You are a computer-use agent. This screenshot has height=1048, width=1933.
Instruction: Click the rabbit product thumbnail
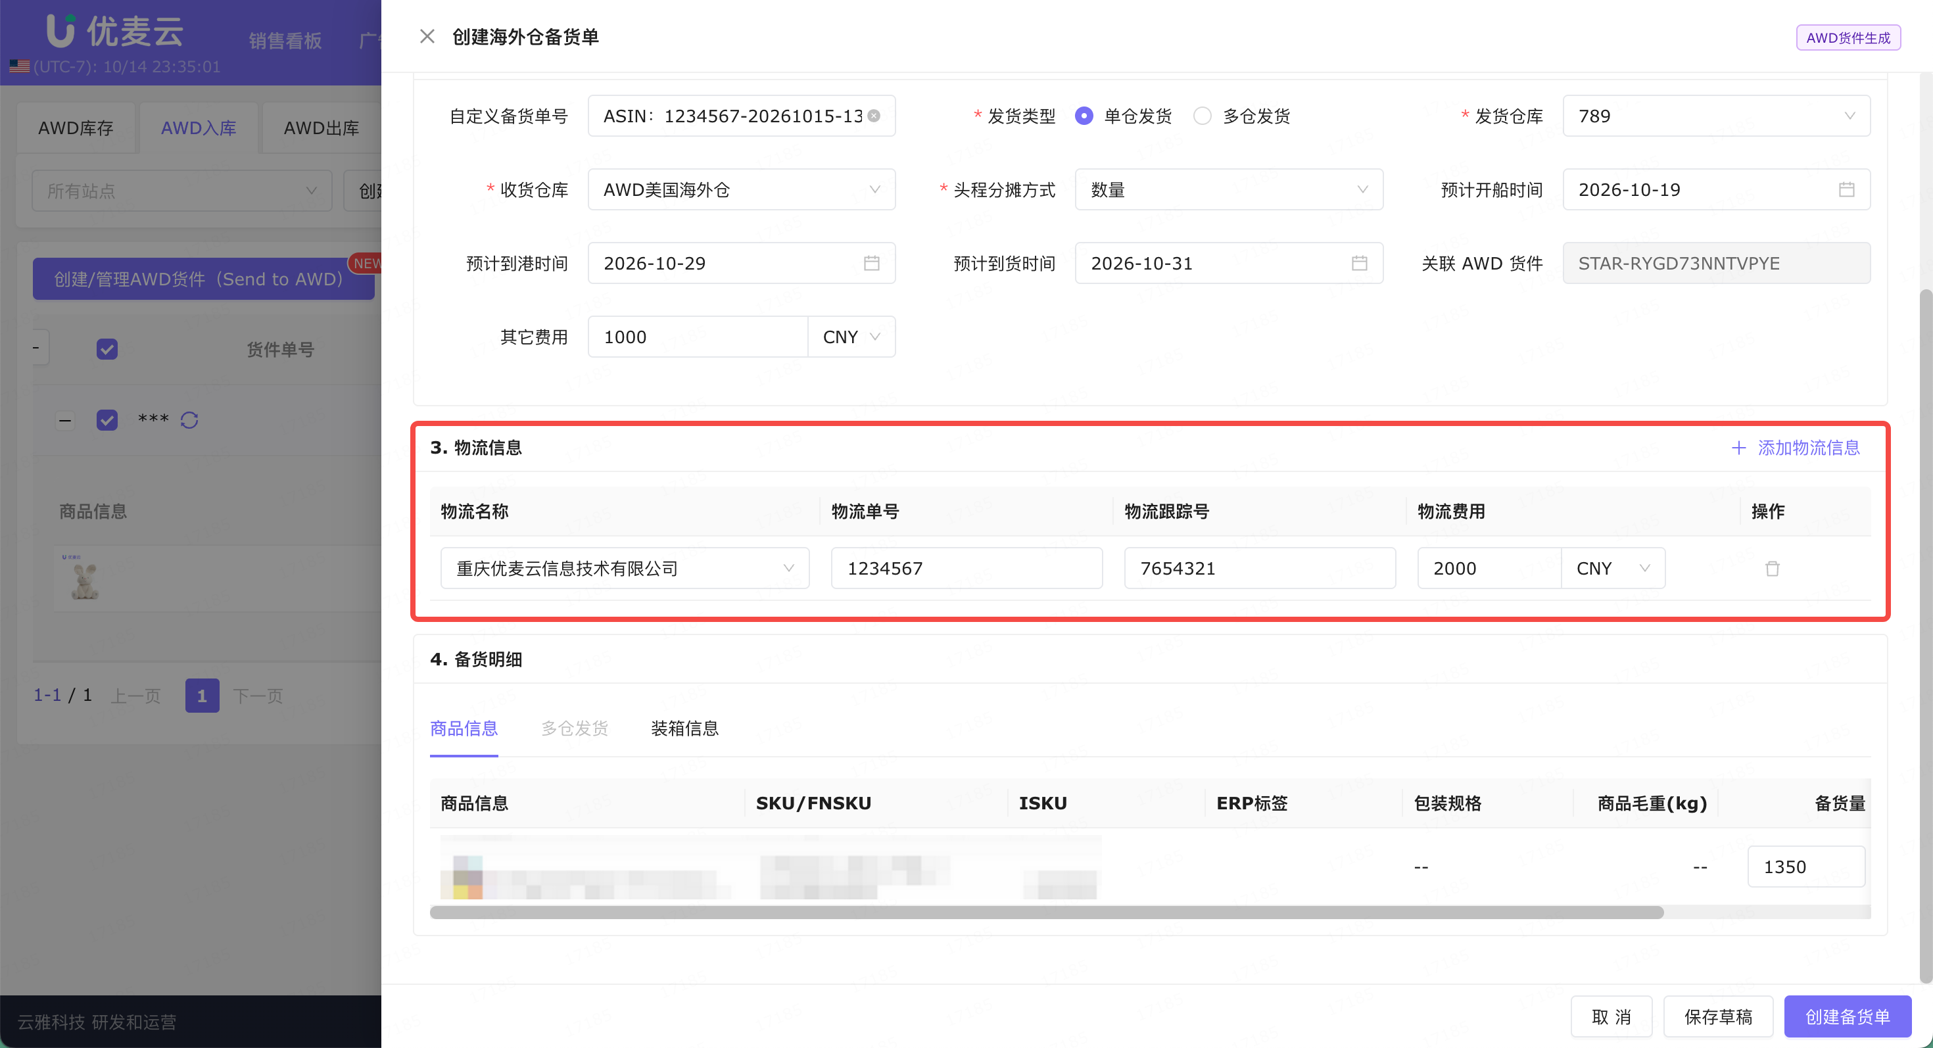click(84, 578)
